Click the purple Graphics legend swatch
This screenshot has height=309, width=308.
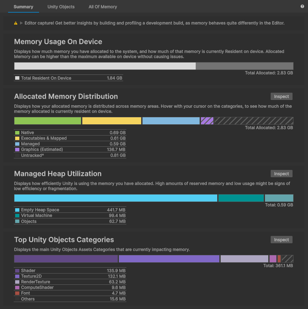pos(17,150)
